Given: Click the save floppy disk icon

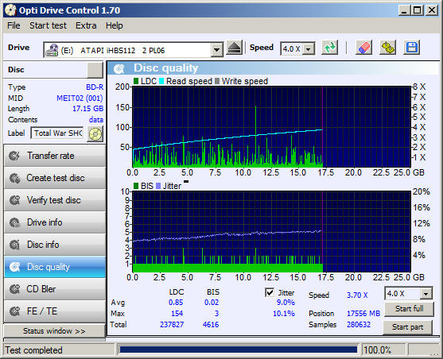Looking at the screenshot, I should pos(412,48).
